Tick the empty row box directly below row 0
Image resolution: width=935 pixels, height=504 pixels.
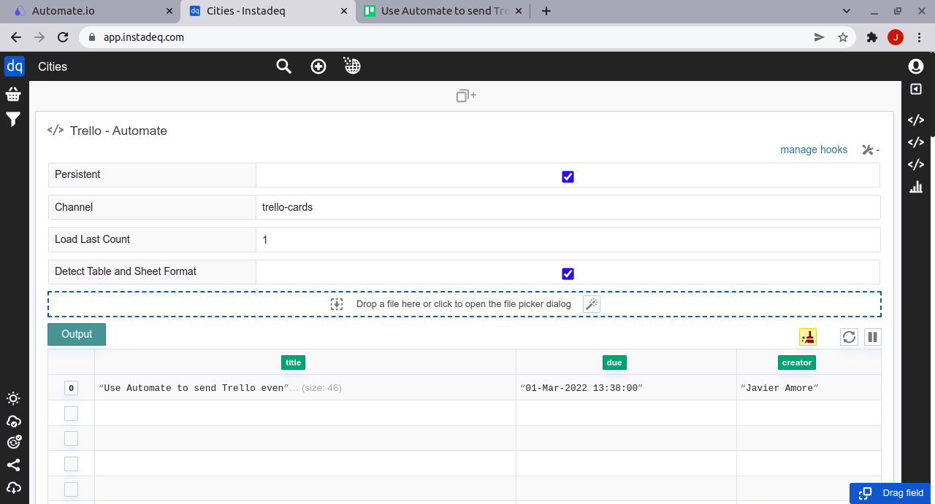[72, 414]
